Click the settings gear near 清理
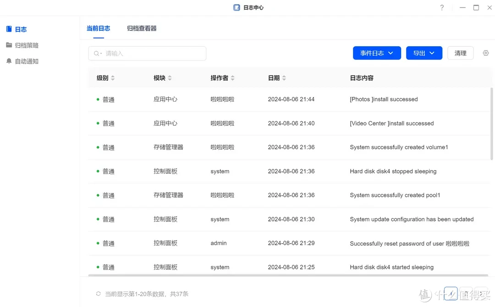 pos(486,53)
